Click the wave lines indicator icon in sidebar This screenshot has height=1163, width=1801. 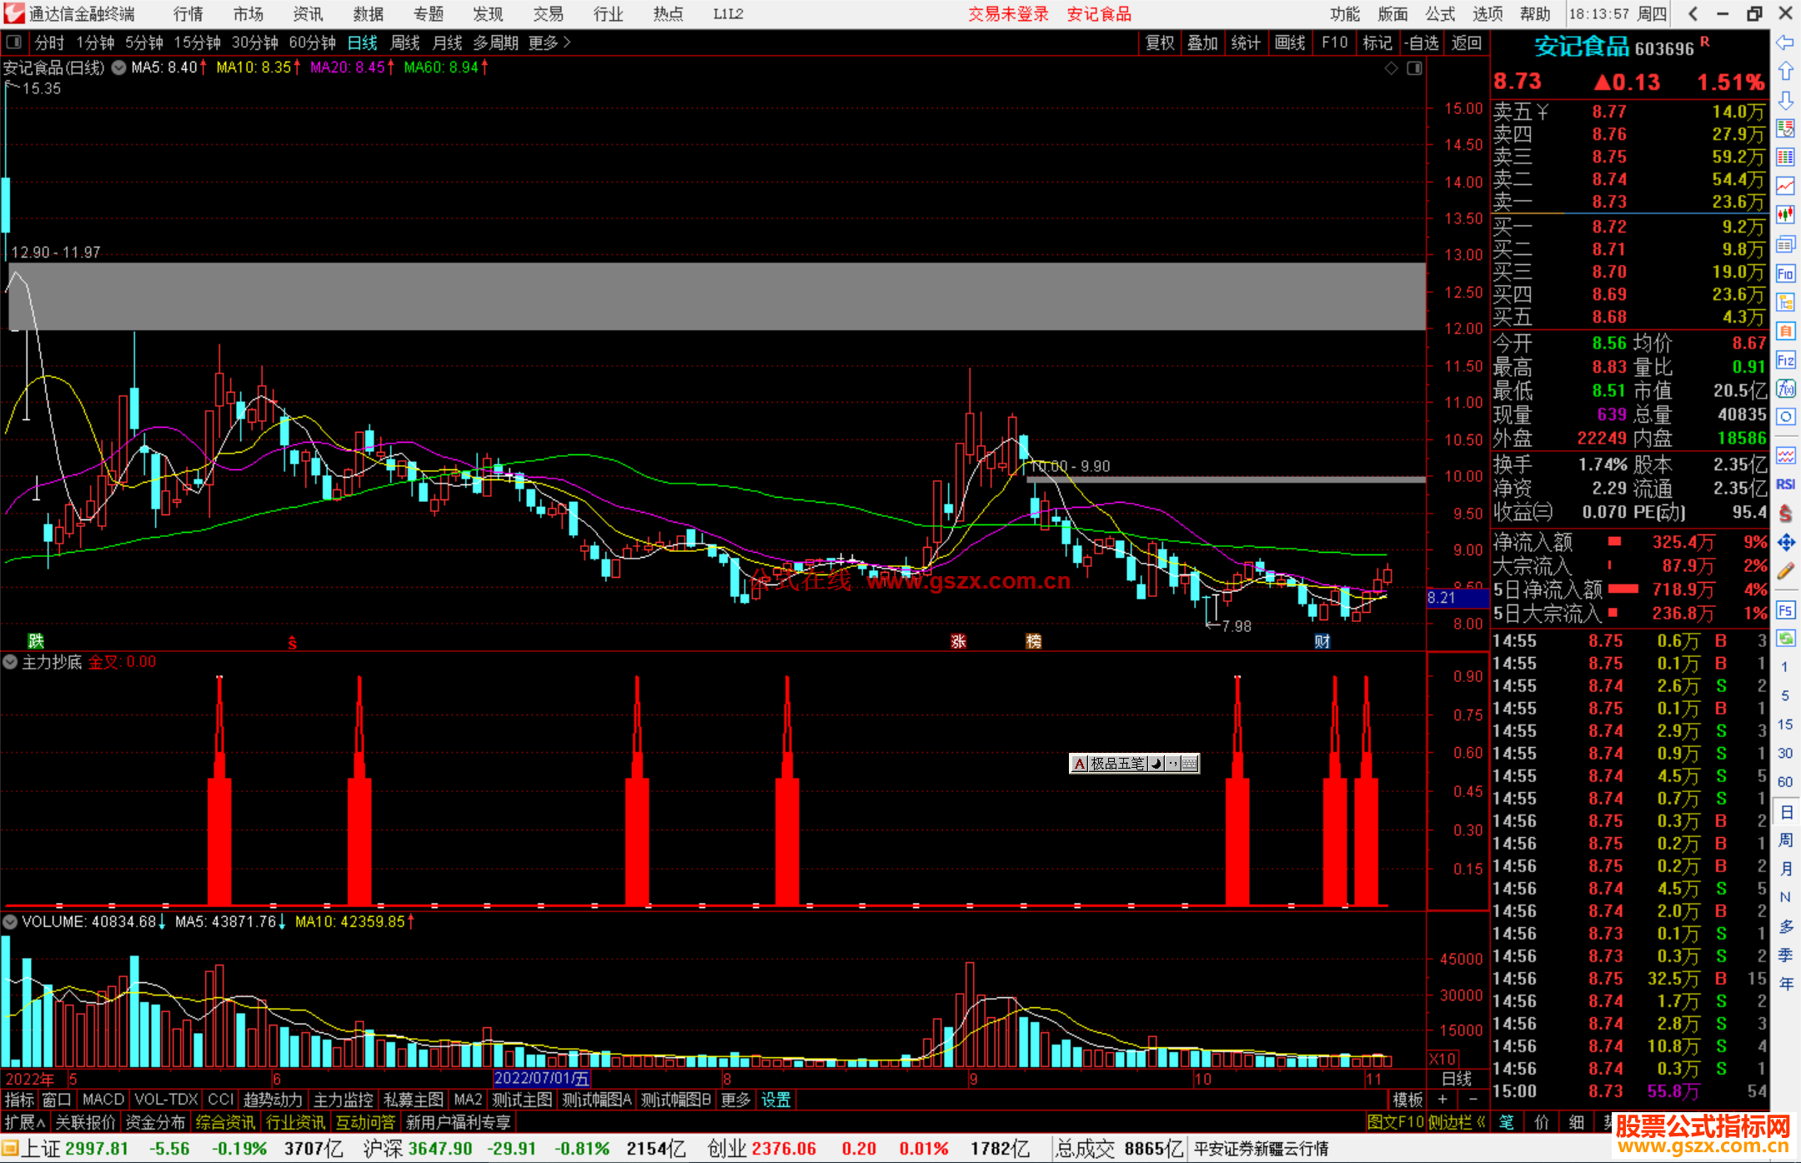(1784, 455)
